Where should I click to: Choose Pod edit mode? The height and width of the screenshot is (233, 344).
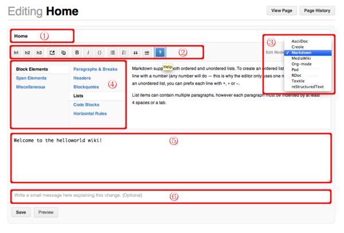tap(307, 70)
